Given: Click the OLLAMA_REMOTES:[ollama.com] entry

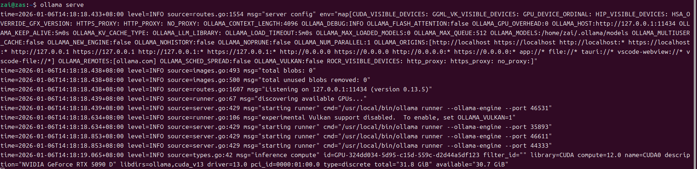Looking at the screenshot, I should click(x=107, y=61).
